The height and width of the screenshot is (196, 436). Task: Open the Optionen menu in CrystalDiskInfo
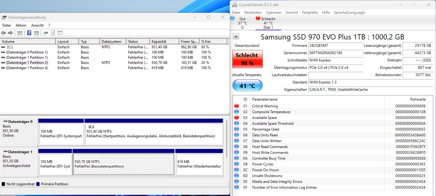274,13
